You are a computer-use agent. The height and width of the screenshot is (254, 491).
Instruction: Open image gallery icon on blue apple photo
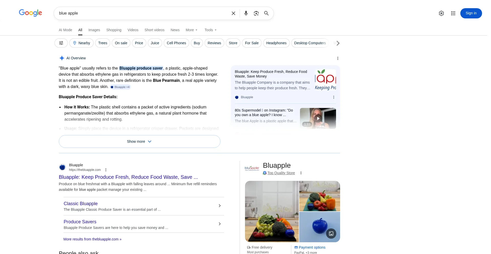[x=331, y=234]
